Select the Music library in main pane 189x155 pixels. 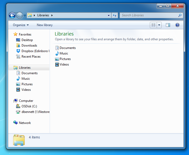click(64, 53)
